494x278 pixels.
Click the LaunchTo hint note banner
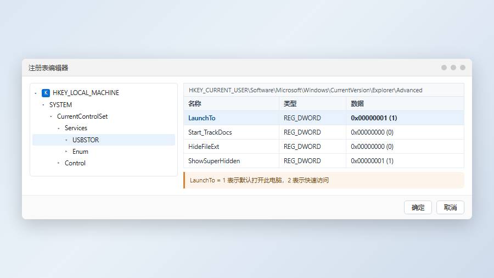tap(324, 180)
